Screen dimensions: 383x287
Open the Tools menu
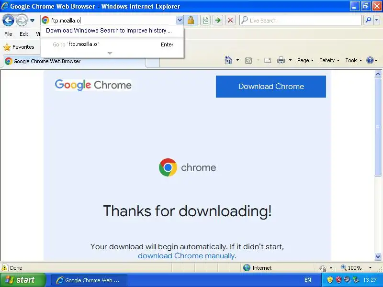353,60
